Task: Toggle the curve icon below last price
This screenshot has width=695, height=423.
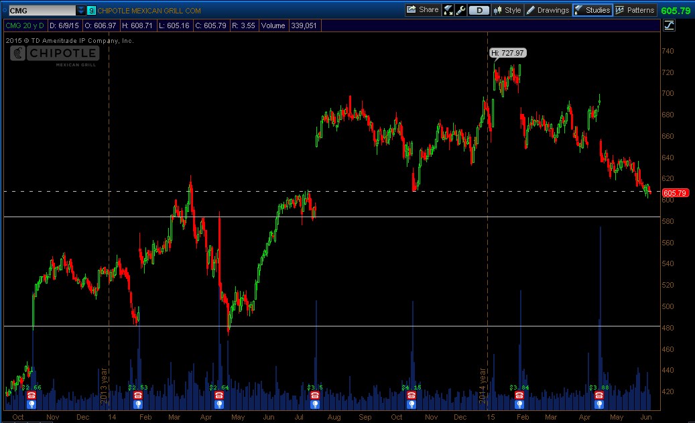Action: tap(669, 25)
